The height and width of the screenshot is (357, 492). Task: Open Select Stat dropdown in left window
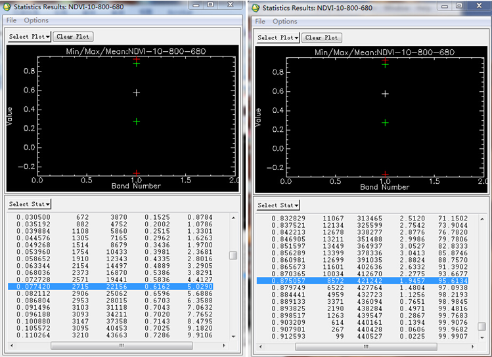click(x=29, y=204)
